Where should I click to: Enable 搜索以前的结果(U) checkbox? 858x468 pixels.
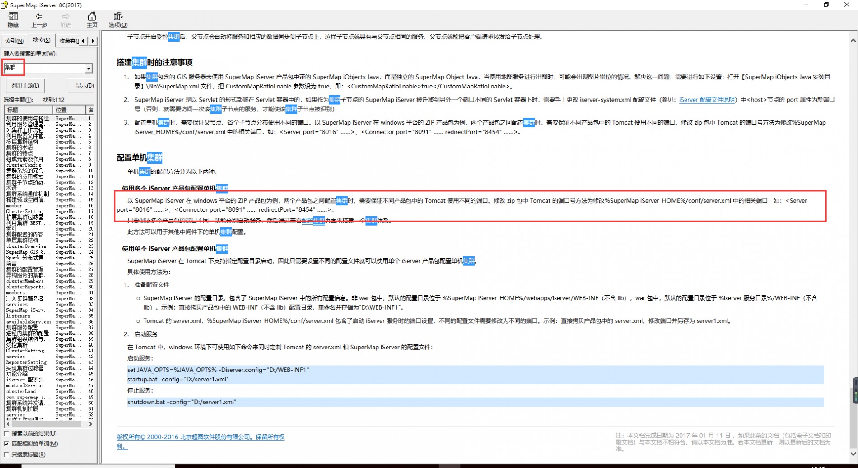(x=6, y=433)
